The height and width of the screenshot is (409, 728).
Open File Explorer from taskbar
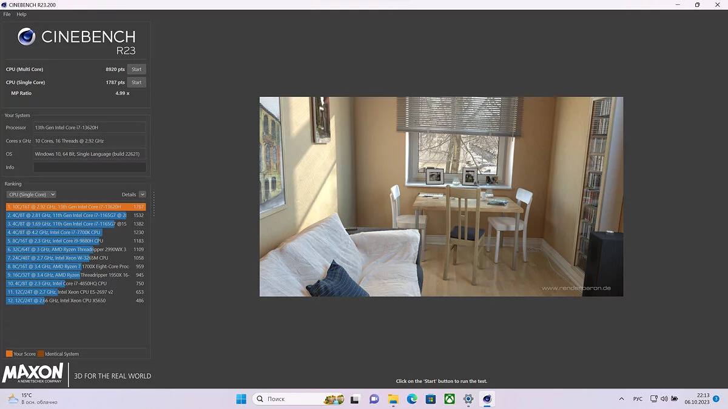[x=393, y=399]
